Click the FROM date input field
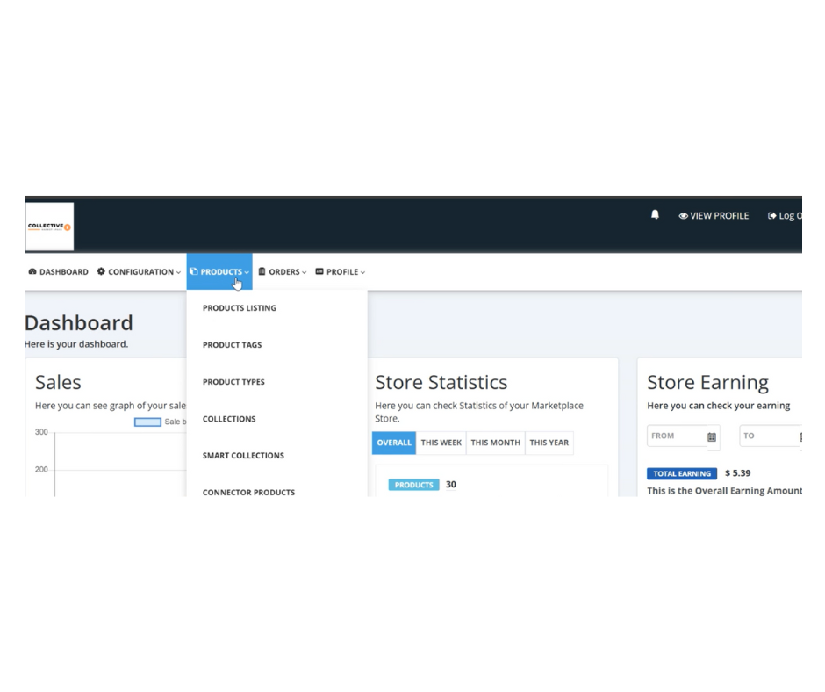 pos(683,436)
